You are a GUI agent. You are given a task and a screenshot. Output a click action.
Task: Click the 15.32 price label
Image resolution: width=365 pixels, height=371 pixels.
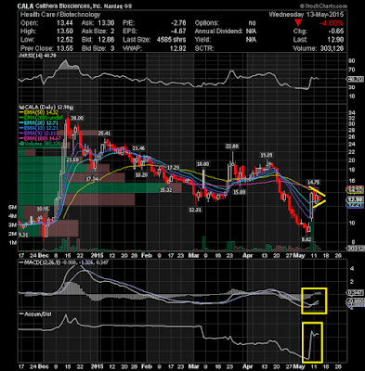point(165,190)
